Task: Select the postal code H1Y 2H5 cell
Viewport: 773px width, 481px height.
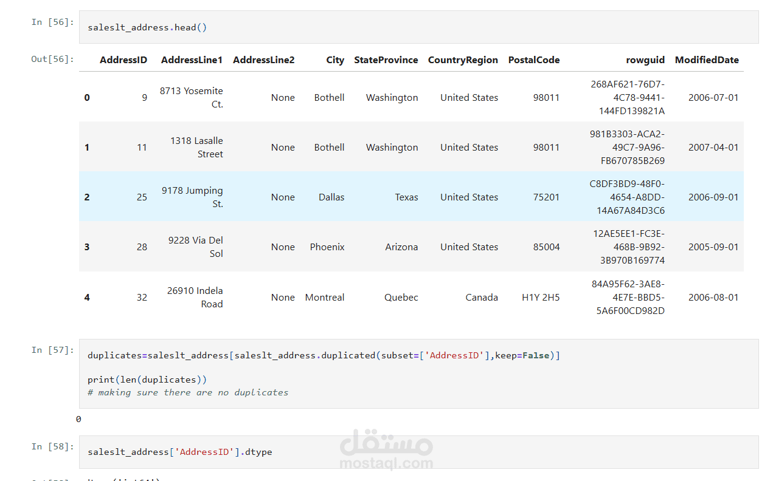Action: point(541,298)
